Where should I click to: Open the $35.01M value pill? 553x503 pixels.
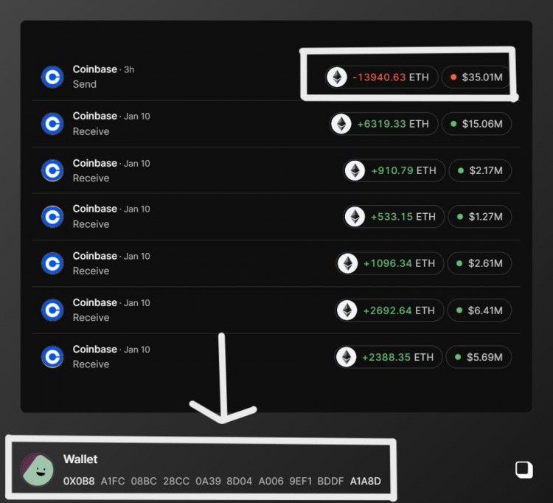tap(476, 77)
